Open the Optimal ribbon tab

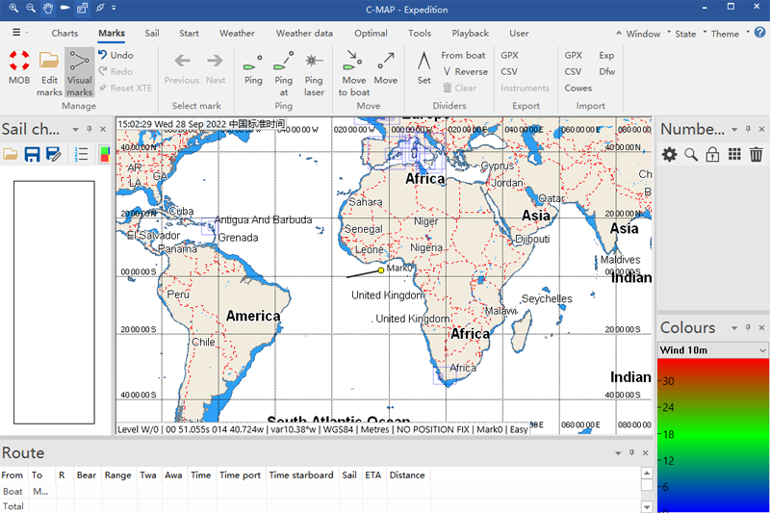click(371, 34)
